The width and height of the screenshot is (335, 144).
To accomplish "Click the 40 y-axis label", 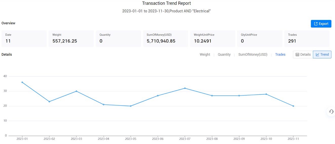I will point(5,76).
